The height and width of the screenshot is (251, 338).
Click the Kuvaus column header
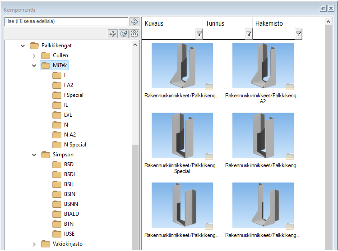point(154,23)
